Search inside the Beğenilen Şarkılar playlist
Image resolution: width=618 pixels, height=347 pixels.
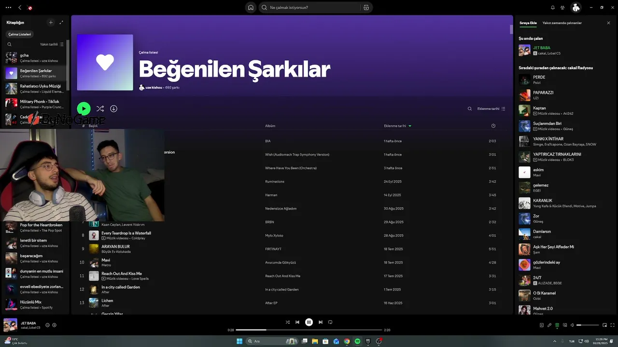469,109
